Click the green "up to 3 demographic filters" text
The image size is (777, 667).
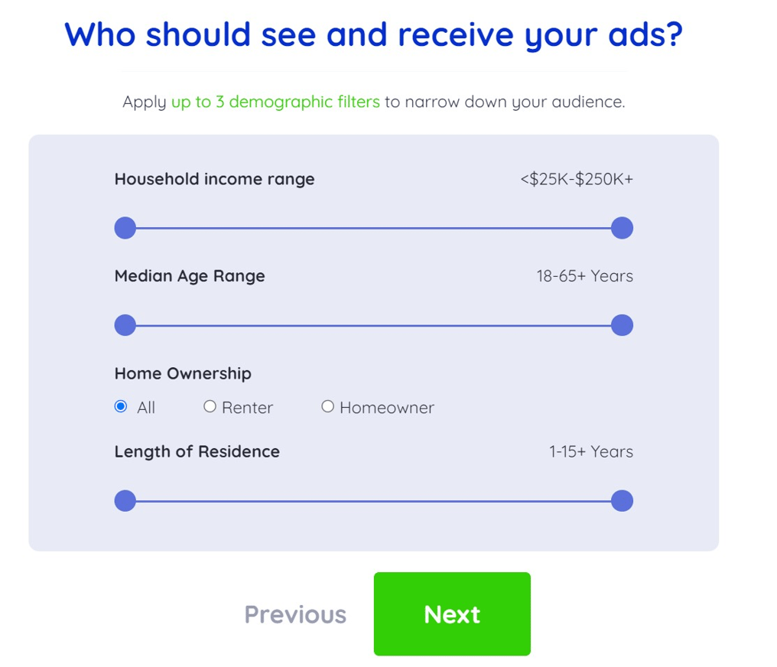click(x=275, y=102)
